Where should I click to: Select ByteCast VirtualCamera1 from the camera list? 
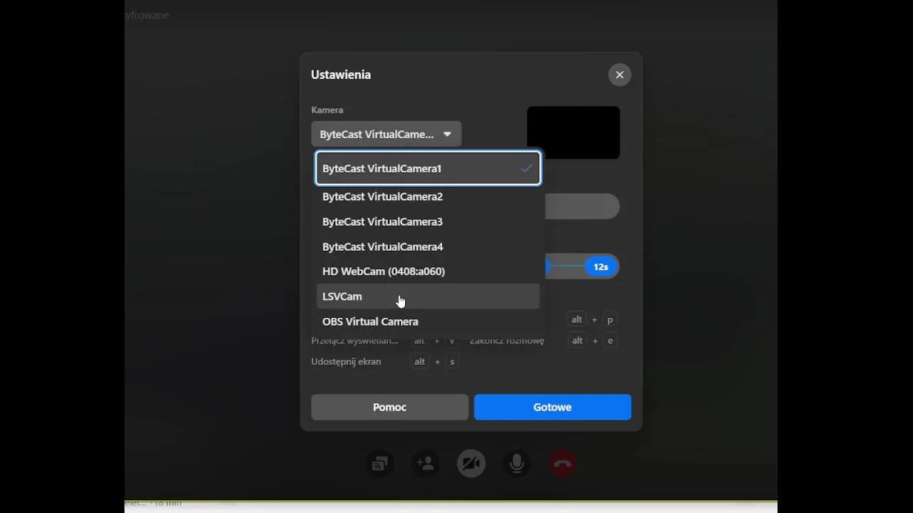428,168
